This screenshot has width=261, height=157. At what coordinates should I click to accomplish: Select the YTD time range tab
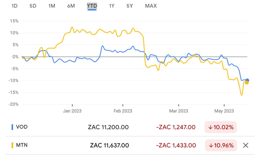tap(92, 6)
